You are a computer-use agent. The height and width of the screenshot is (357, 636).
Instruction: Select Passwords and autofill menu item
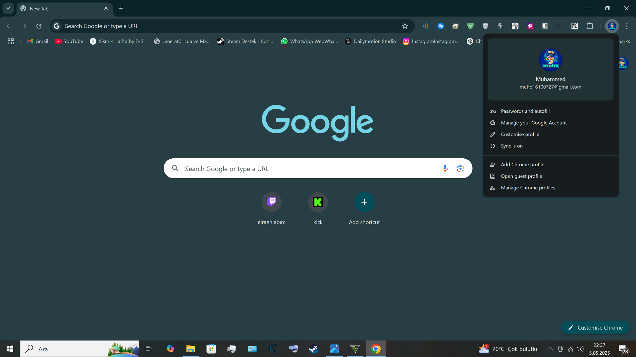(525, 111)
